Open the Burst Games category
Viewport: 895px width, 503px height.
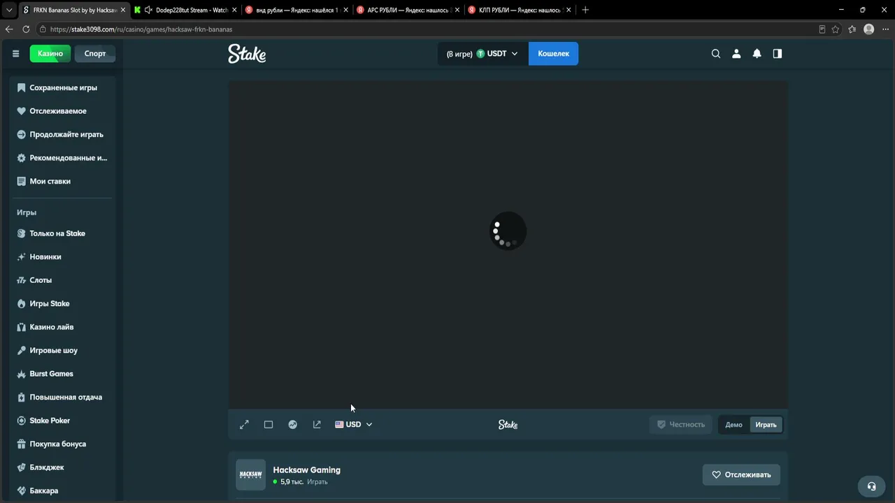click(61, 374)
